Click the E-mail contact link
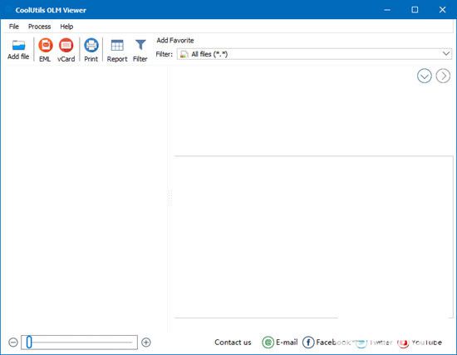This screenshot has height=355, width=457. point(287,343)
